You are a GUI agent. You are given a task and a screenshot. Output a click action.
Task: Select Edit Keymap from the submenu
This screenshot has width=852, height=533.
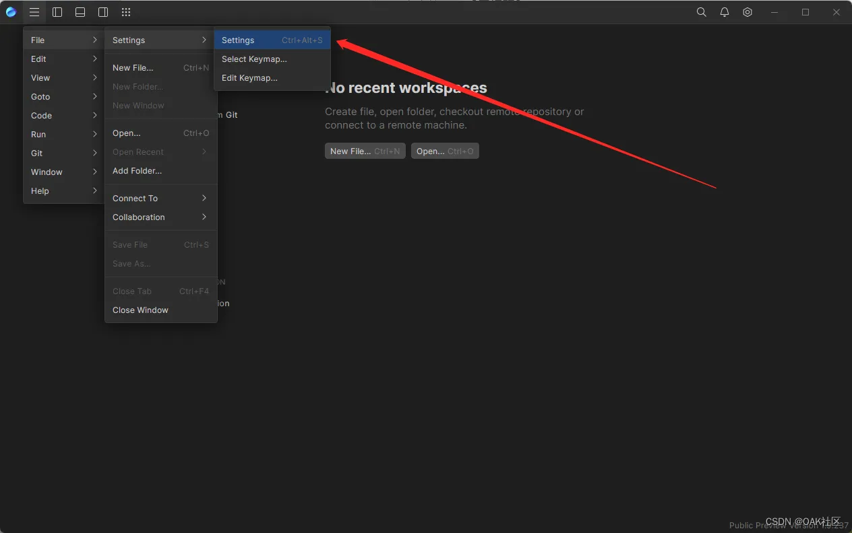pyautogui.click(x=249, y=77)
